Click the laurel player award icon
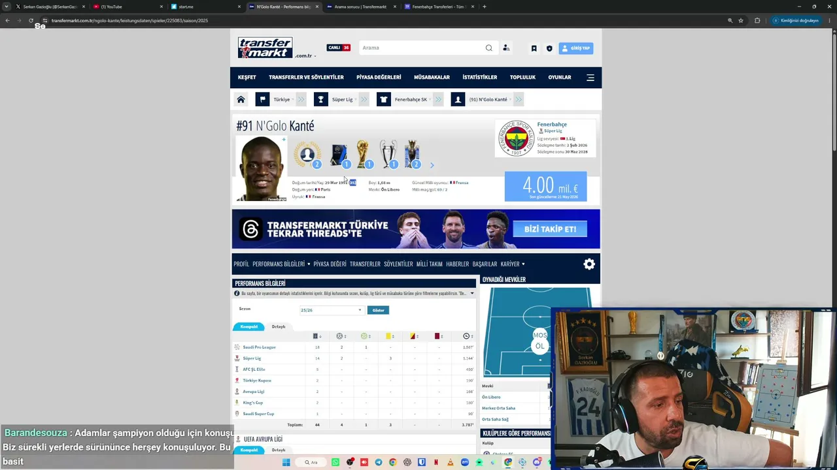This screenshot has width=837, height=470. click(x=307, y=155)
